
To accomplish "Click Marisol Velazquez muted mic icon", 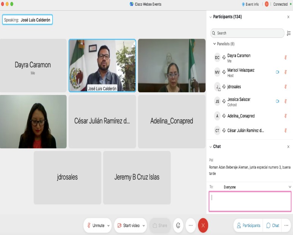I will pyautogui.click(x=285, y=72).
